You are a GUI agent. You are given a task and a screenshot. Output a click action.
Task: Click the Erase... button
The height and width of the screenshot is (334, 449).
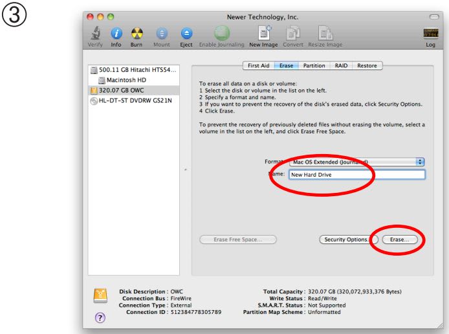(x=399, y=239)
